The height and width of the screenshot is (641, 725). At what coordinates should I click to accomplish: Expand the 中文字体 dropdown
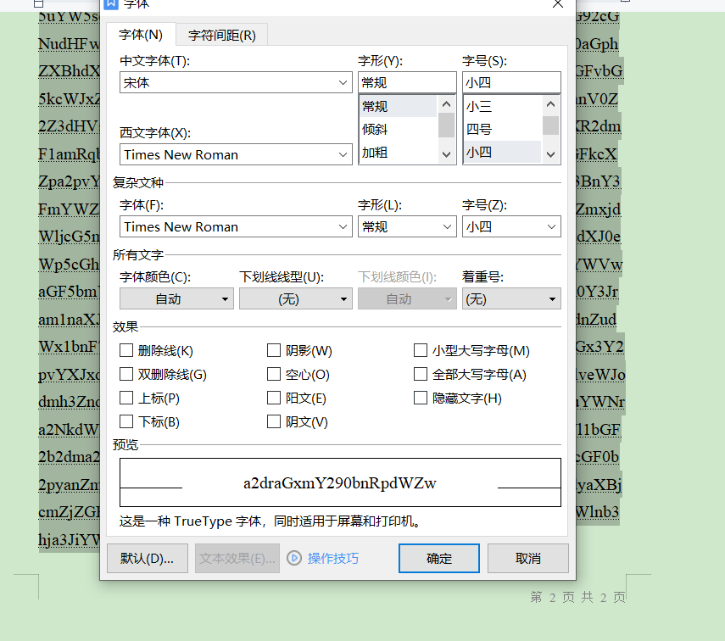tap(343, 83)
